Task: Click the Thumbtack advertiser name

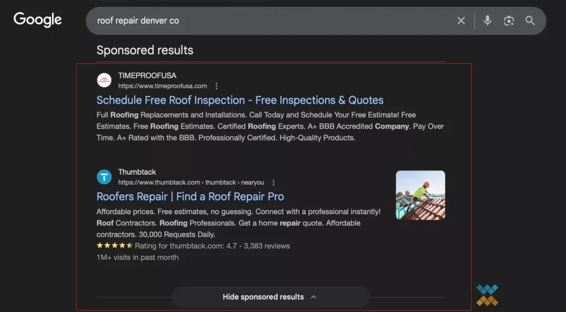Action: [137, 172]
